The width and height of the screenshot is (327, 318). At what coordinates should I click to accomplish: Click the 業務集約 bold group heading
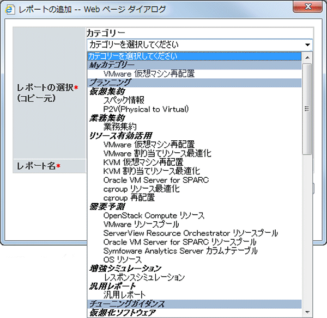pyautogui.click(x=107, y=118)
